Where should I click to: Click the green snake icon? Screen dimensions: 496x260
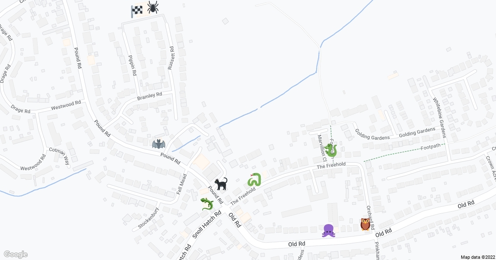click(255, 180)
